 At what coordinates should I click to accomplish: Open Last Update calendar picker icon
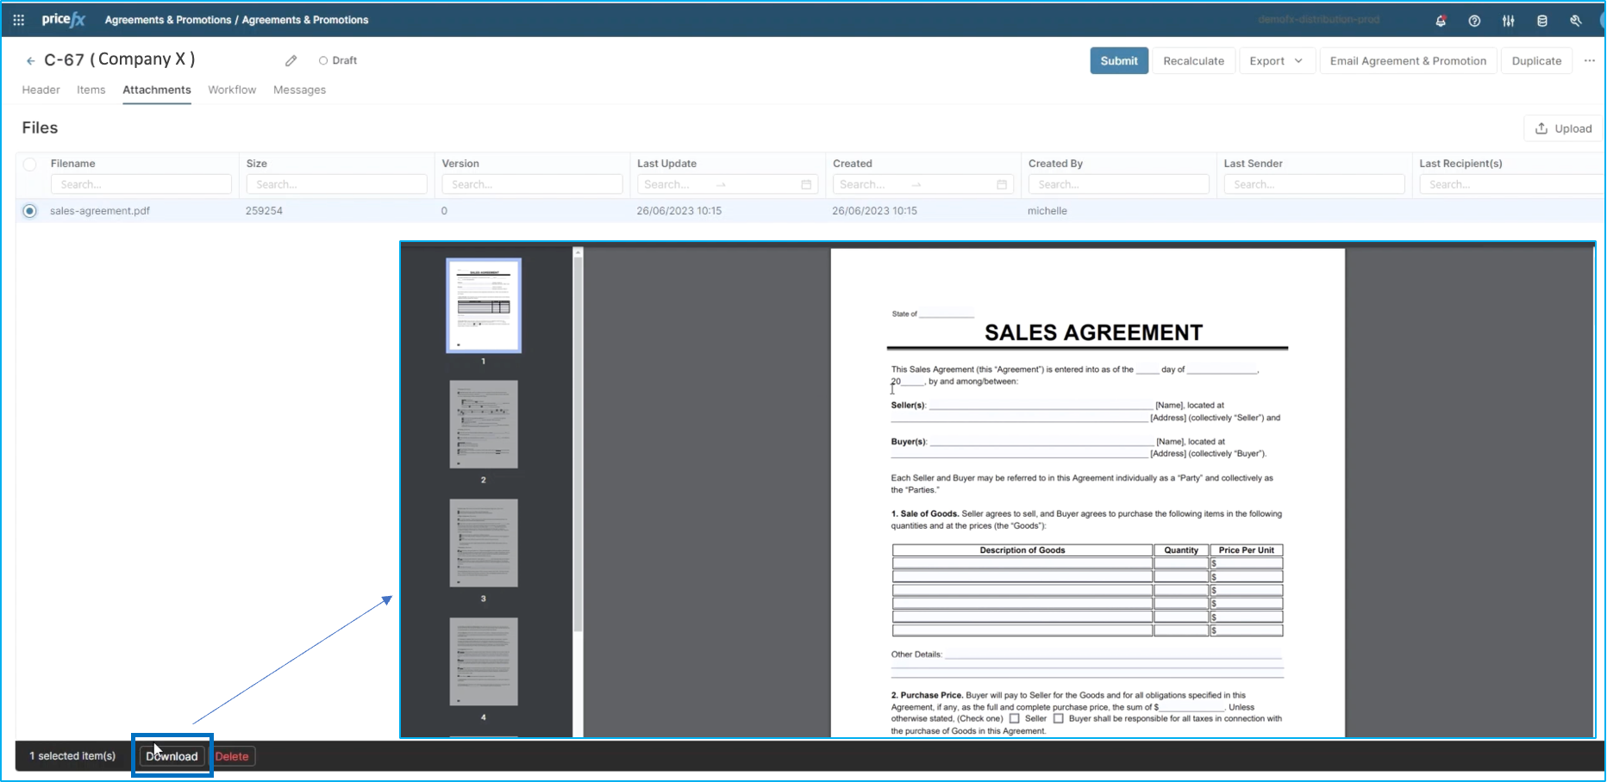[806, 184]
